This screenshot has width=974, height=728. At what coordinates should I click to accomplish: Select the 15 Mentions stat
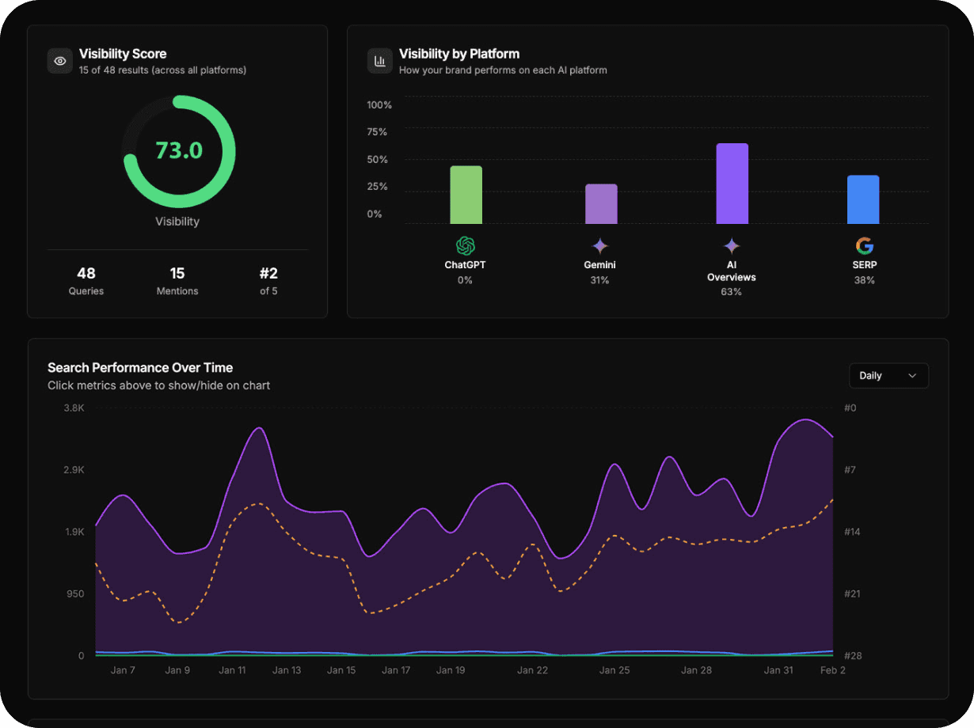177,281
